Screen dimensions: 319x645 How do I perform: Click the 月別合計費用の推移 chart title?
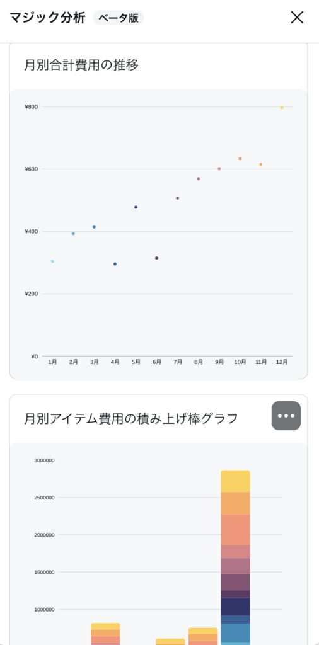point(81,65)
